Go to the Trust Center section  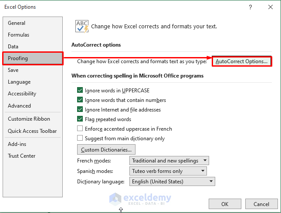point(22,156)
